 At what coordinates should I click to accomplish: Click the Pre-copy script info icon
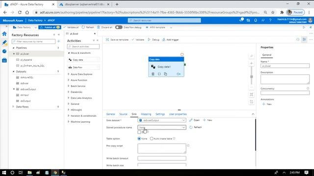pos(188,146)
